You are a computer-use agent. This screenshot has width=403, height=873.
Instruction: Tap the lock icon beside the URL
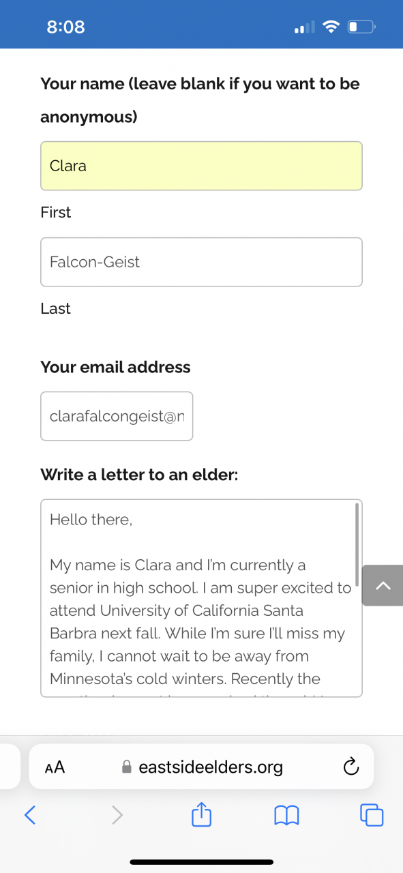126,767
